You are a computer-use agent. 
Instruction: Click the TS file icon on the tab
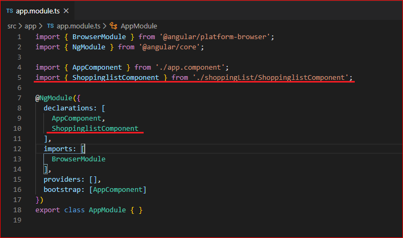tap(10, 11)
